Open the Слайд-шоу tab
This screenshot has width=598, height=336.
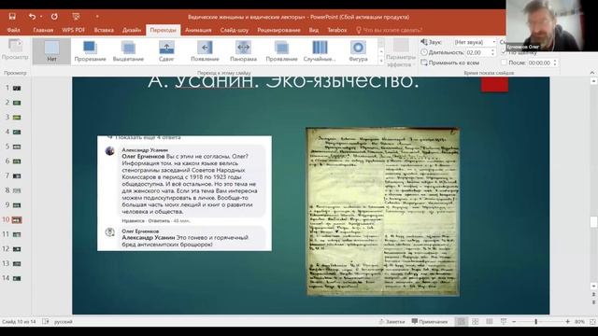click(x=235, y=30)
